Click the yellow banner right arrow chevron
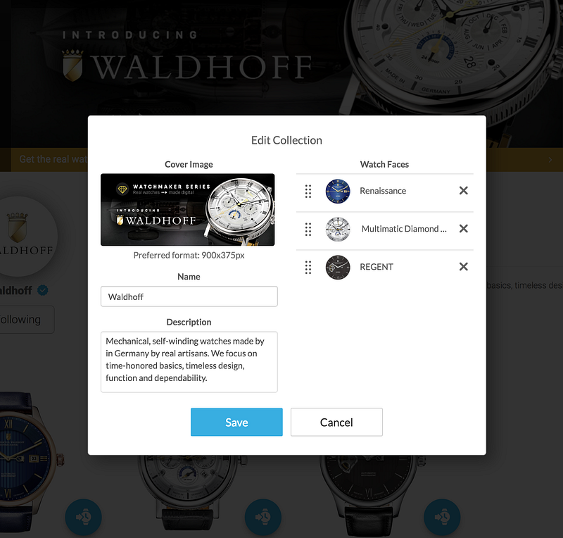Screen dimensions: 563x538 (550, 160)
